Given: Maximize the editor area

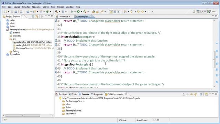Looking at the screenshot, I should tap(216, 16).
